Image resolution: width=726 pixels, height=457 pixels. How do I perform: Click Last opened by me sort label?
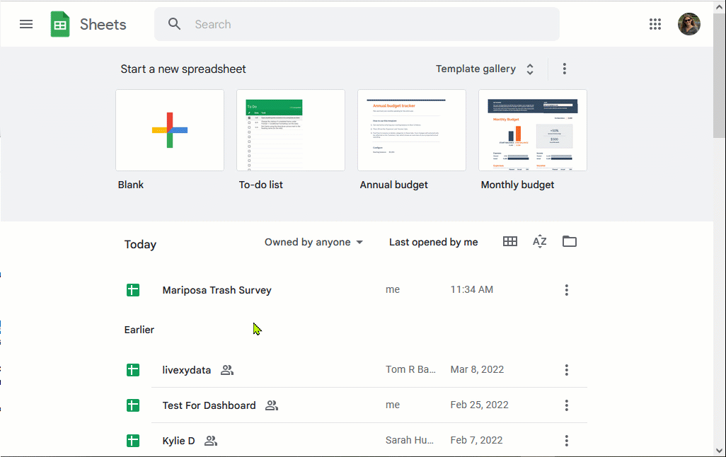[433, 242]
